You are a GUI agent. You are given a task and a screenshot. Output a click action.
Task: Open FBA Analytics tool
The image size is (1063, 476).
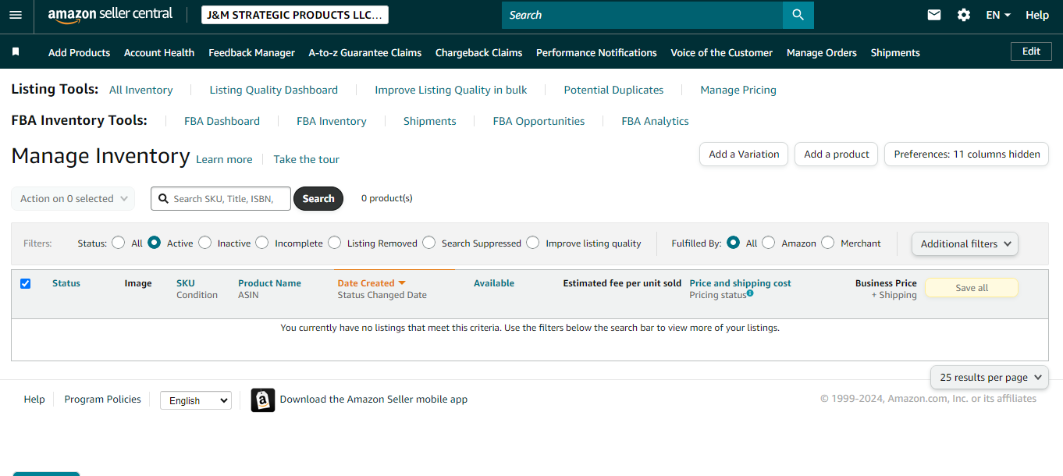(x=655, y=121)
